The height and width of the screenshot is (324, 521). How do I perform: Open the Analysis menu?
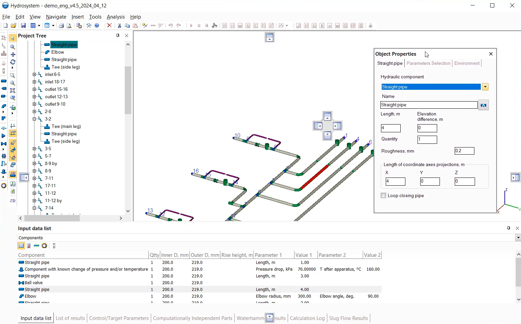116,17
